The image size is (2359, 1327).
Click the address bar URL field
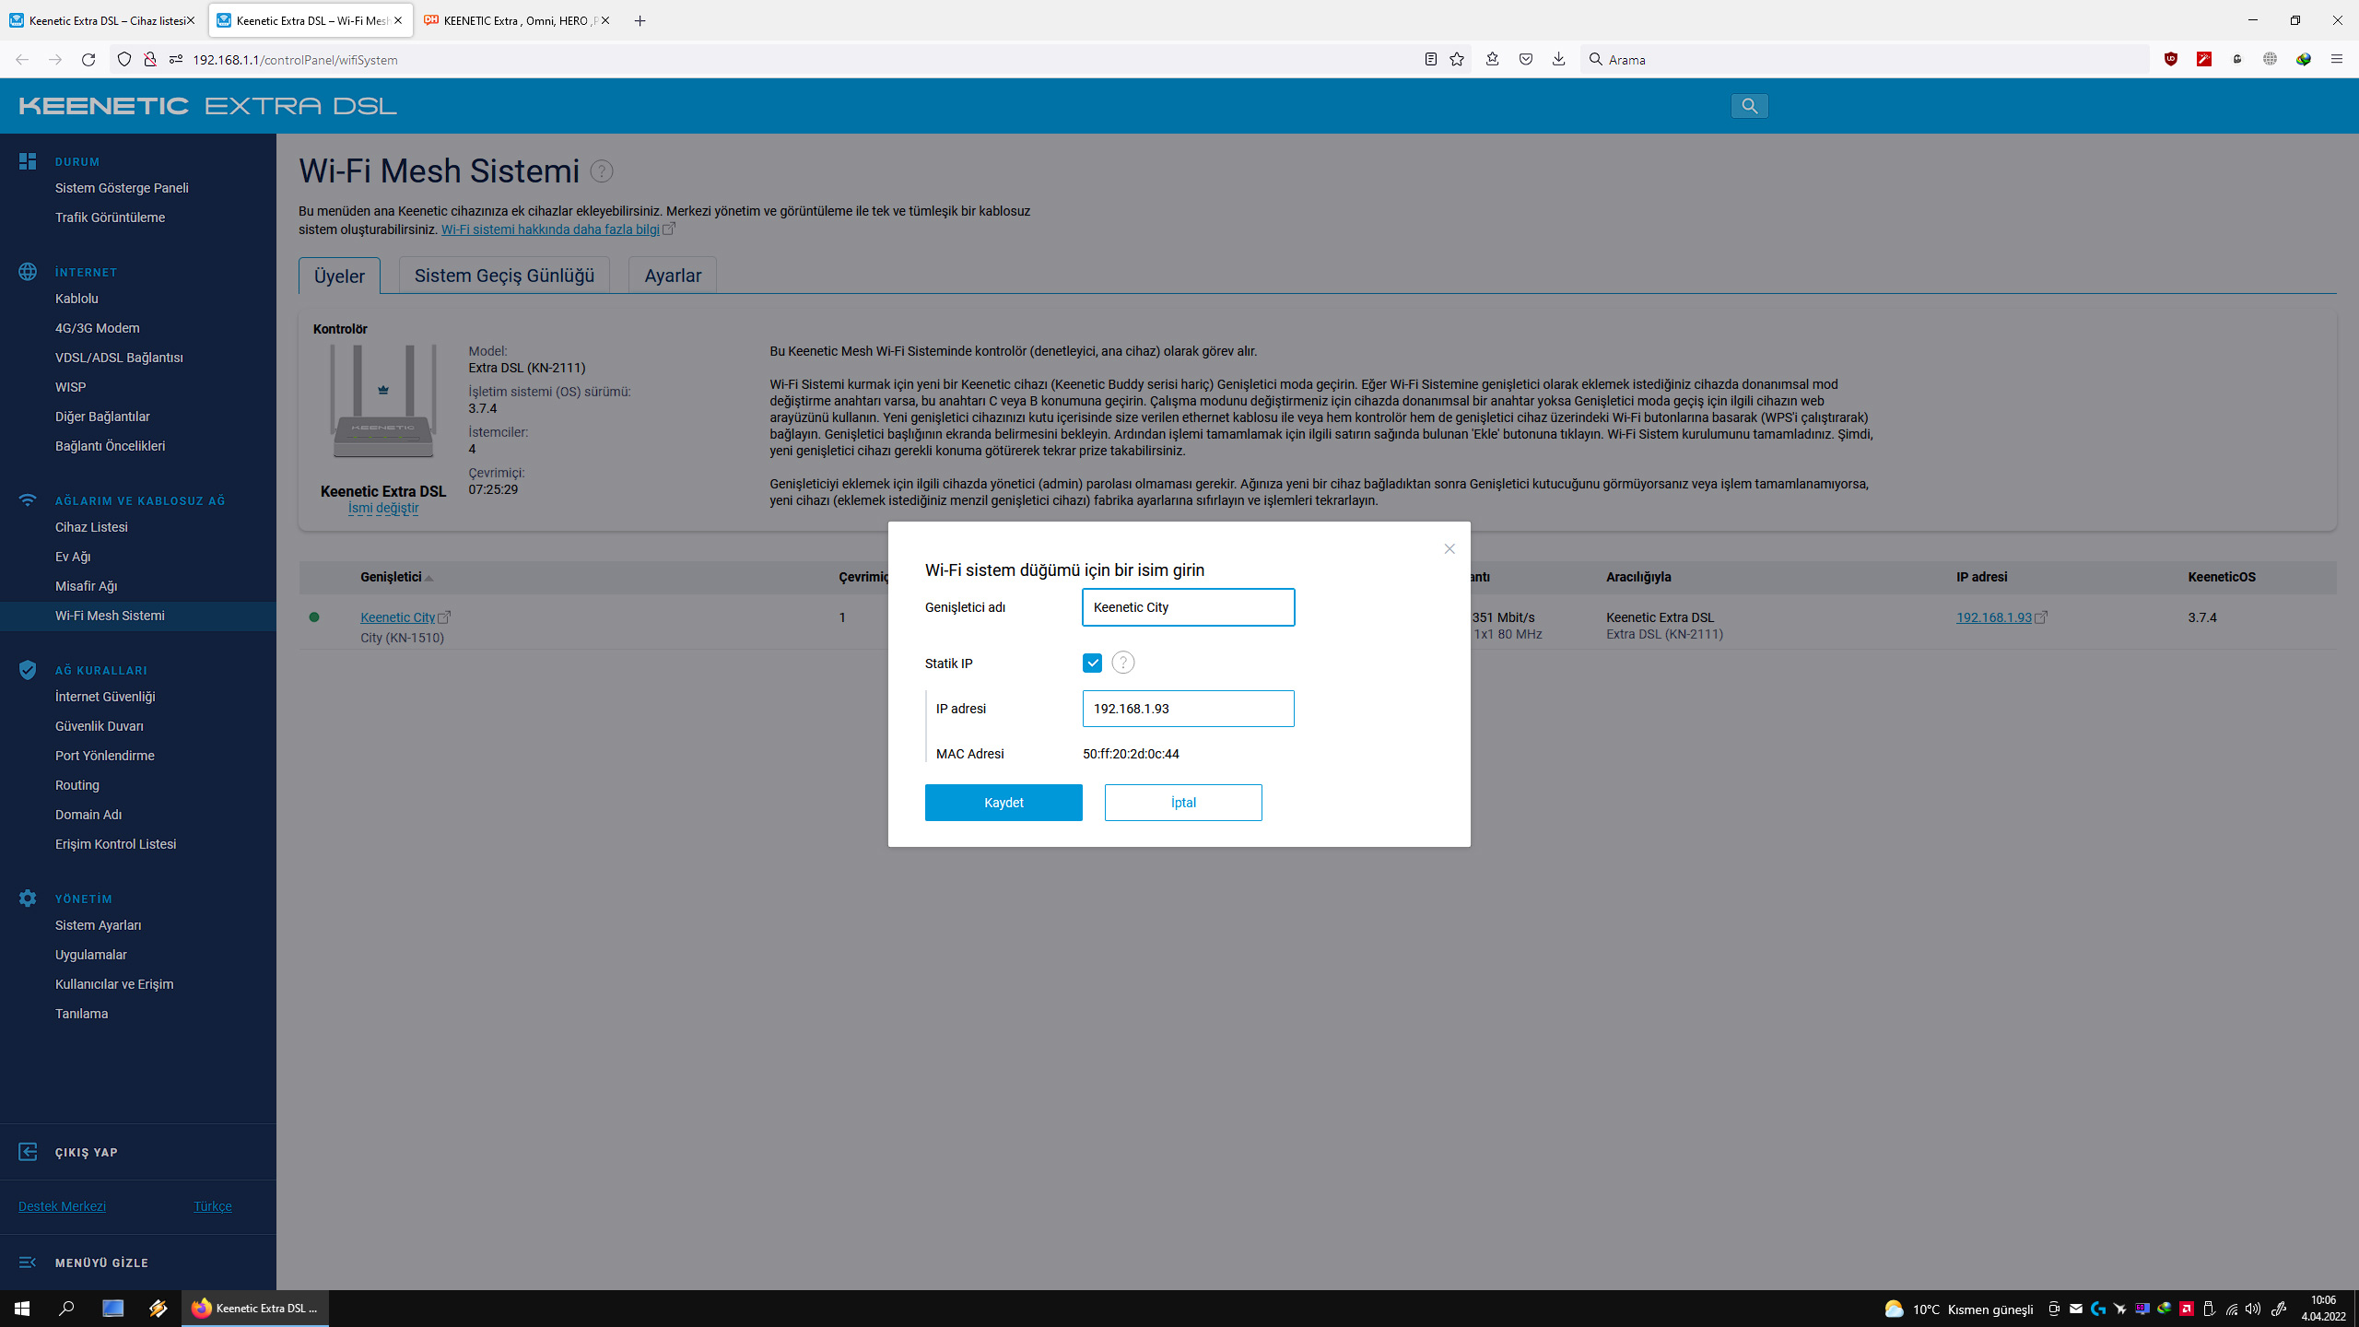coord(792,60)
